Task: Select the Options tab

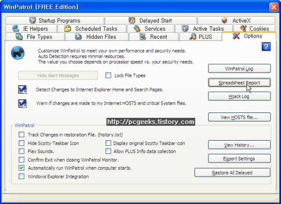Action: click(249, 36)
